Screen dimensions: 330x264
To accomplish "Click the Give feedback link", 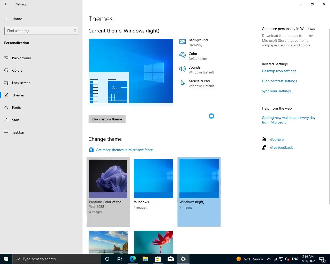I will (281, 147).
